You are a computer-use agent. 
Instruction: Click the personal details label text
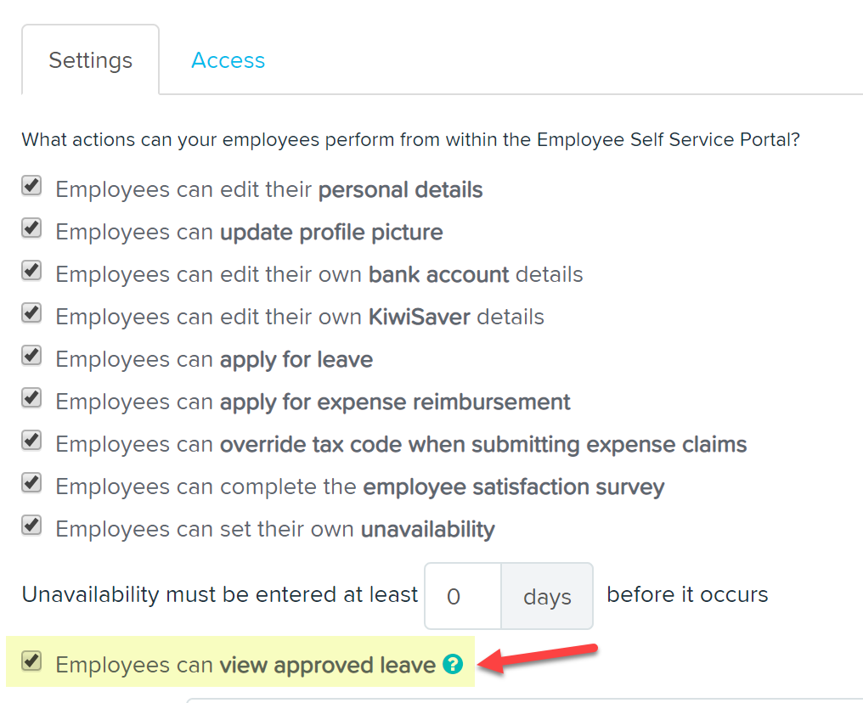click(x=269, y=190)
